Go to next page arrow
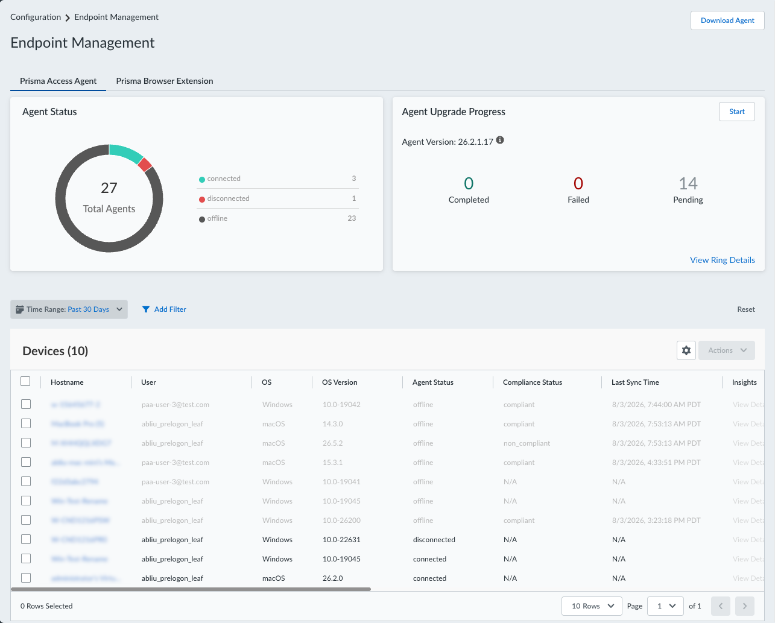The height and width of the screenshot is (623, 775). pyautogui.click(x=745, y=606)
